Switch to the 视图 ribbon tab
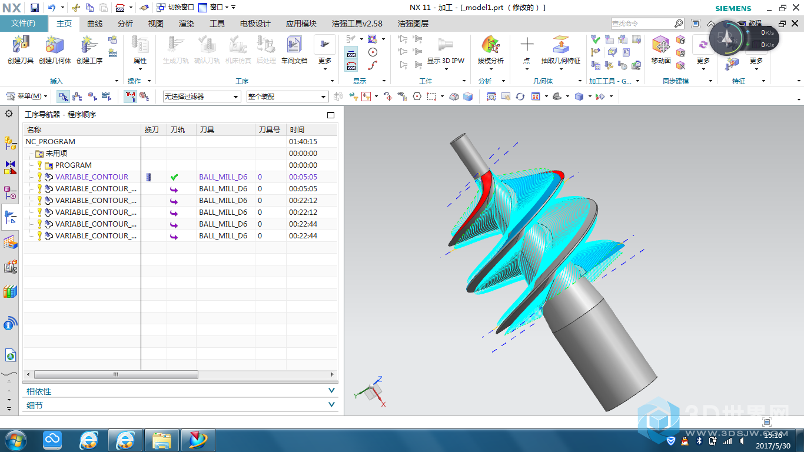804x452 pixels. pyautogui.click(x=156, y=24)
